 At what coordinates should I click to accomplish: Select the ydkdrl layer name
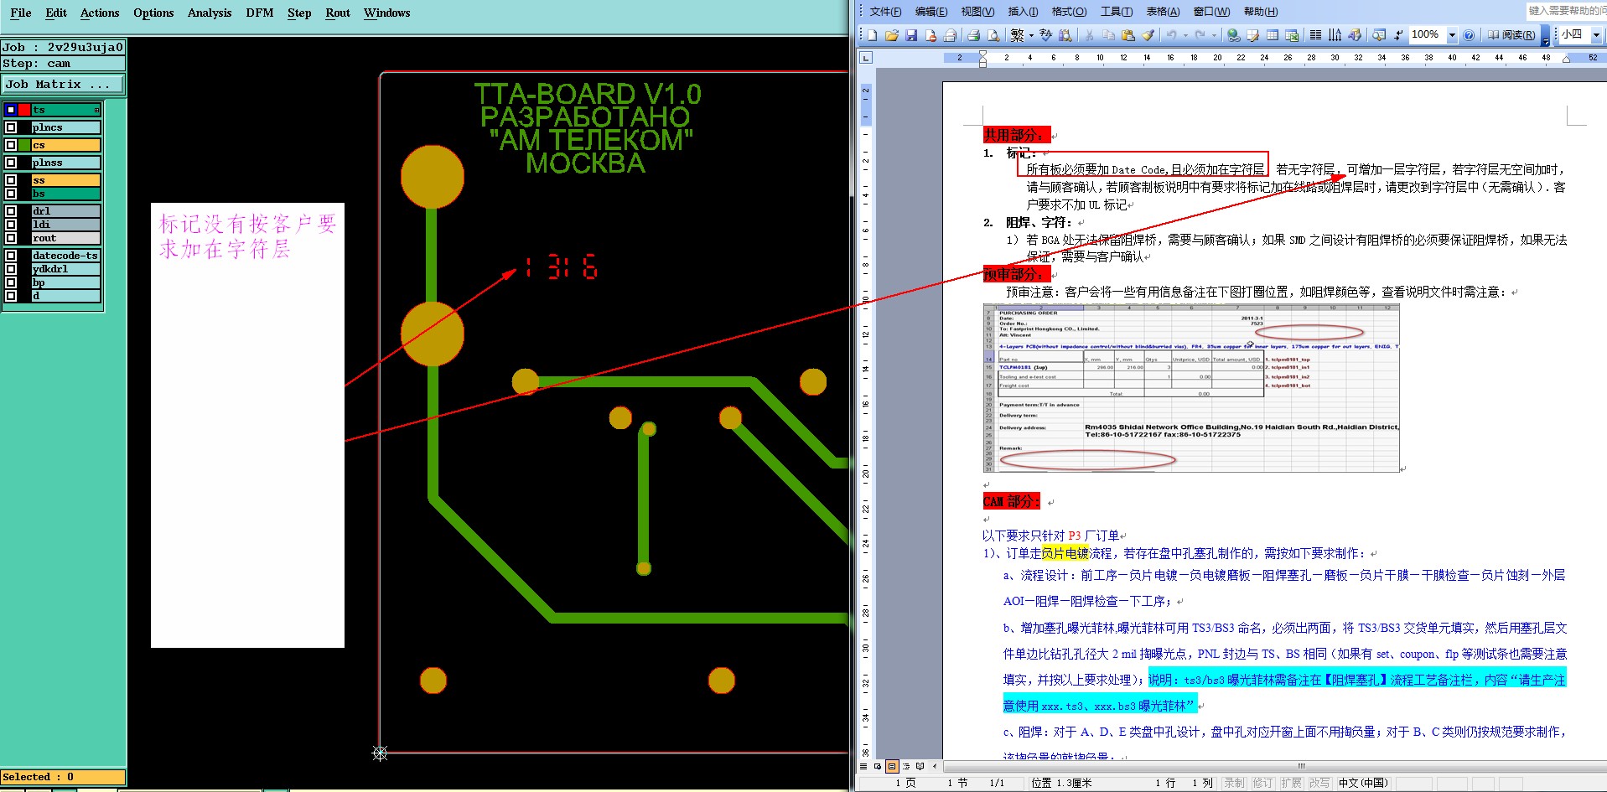(x=65, y=269)
